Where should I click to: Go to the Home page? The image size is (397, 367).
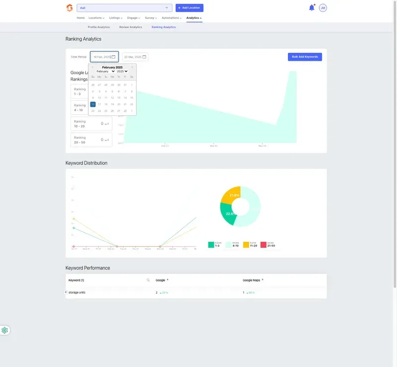click(x=81, y=18)
